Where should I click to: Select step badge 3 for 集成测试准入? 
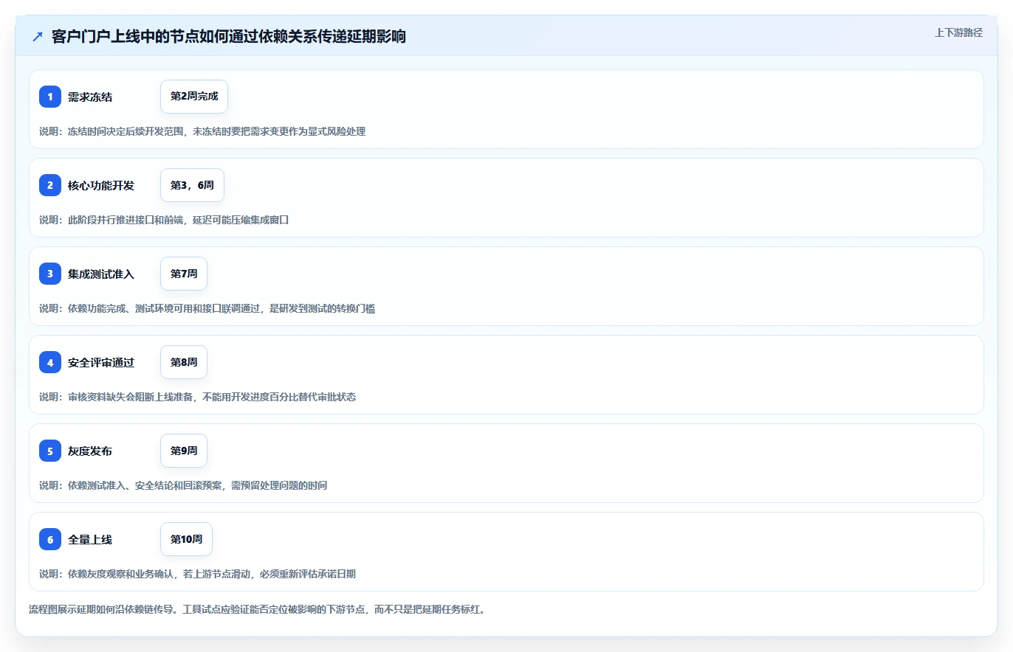(50, 274)
